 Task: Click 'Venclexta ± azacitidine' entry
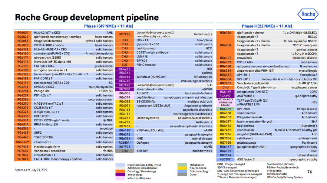click(50, 151)
